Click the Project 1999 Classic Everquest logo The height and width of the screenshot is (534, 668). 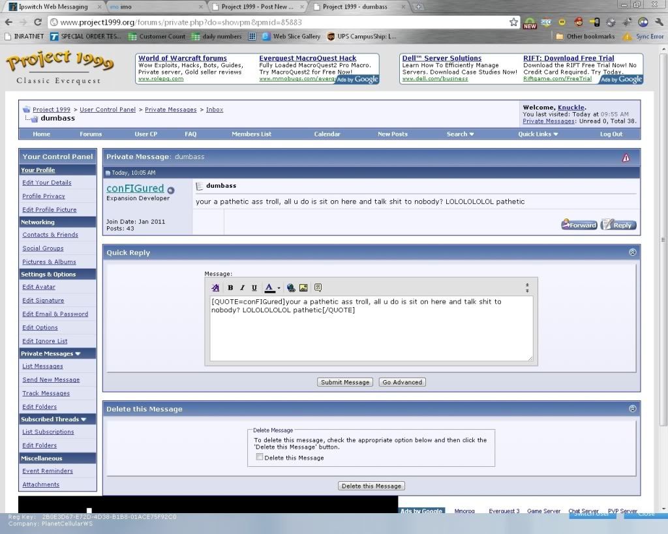(x=59, y=67)
